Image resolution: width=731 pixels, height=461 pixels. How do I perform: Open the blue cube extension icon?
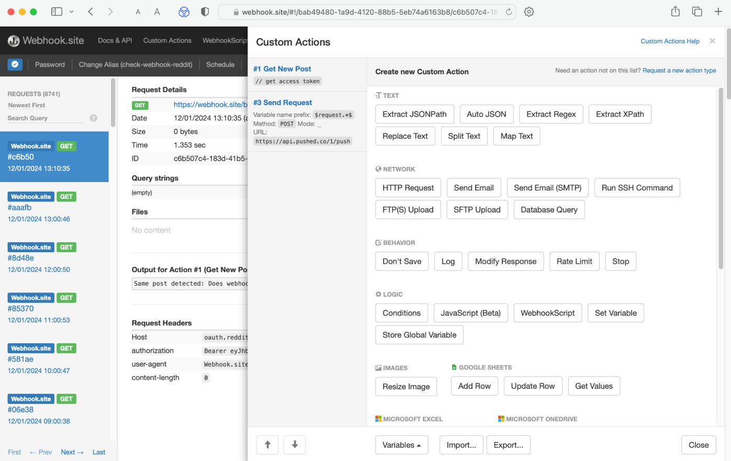(x=184, y=12)
